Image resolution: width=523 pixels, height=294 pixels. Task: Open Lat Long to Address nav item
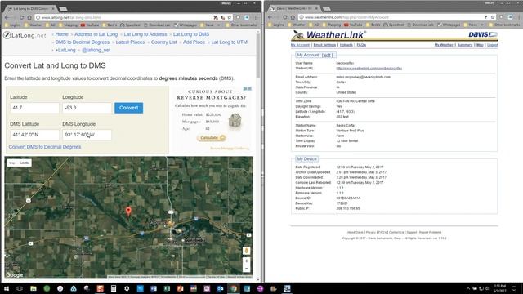(145, 34)
